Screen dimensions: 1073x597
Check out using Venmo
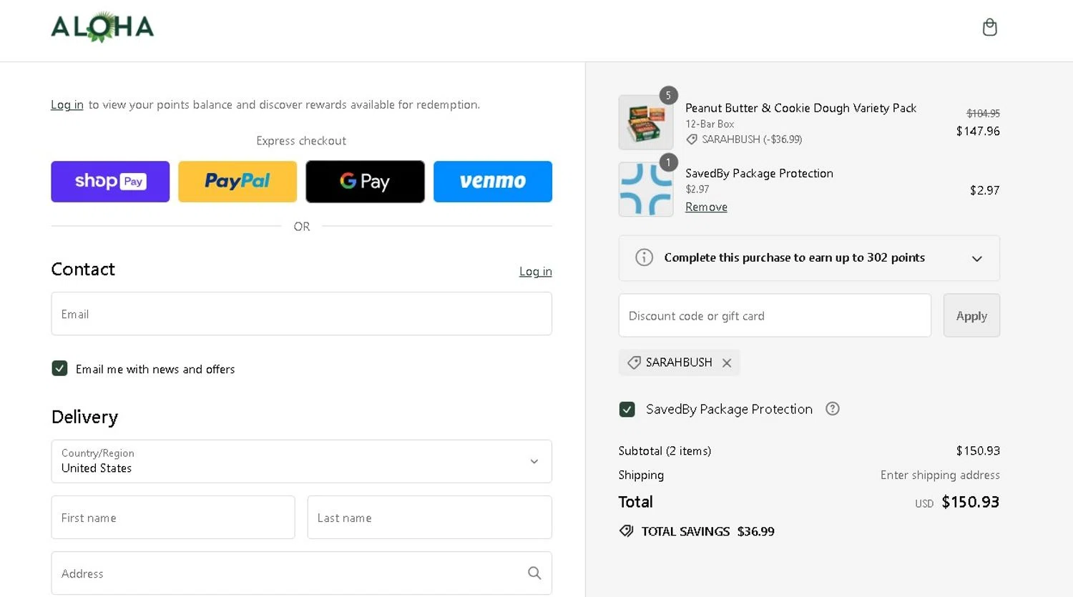492,182
